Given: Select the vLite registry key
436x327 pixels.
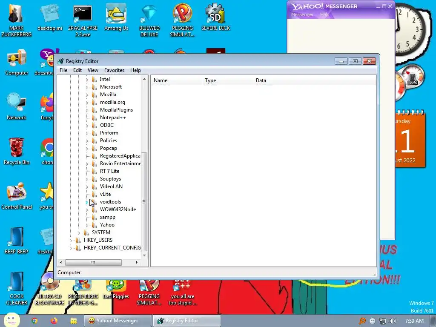Looking at the screenshot, I should click(x=105, y=194).
